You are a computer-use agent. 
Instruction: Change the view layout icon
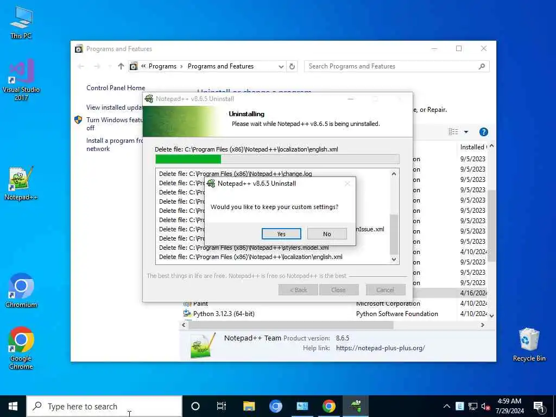click(x=453, y=132)
